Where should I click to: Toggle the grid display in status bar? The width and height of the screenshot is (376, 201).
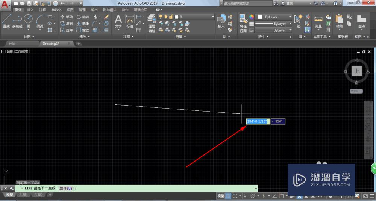pyautogui.click(x=228, y=196)
